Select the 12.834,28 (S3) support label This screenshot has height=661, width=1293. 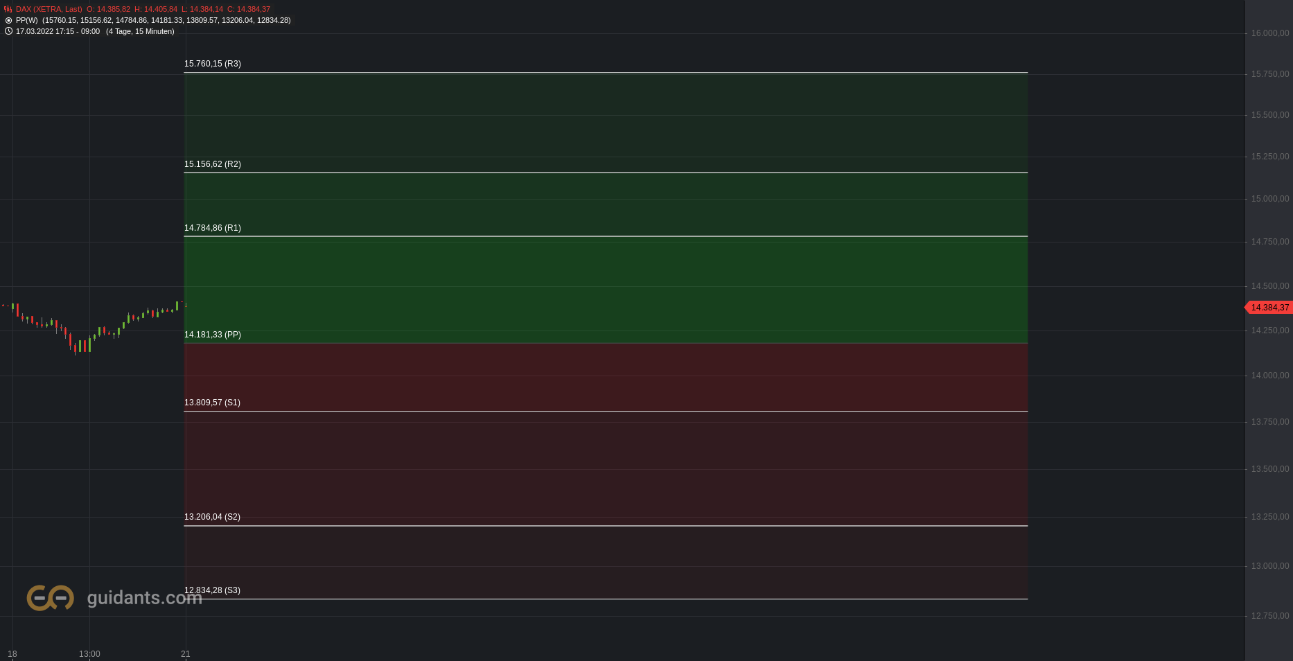tap(212, 590)
